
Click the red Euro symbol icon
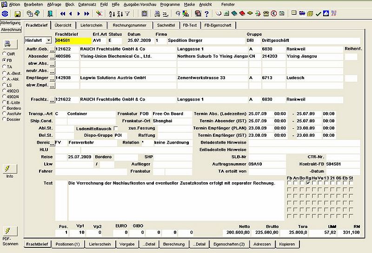(274, 13)
